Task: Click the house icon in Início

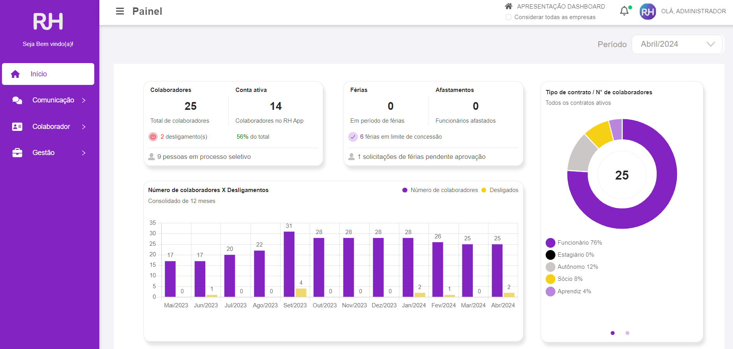Action: pyautogui.click(x=15, y=74)
